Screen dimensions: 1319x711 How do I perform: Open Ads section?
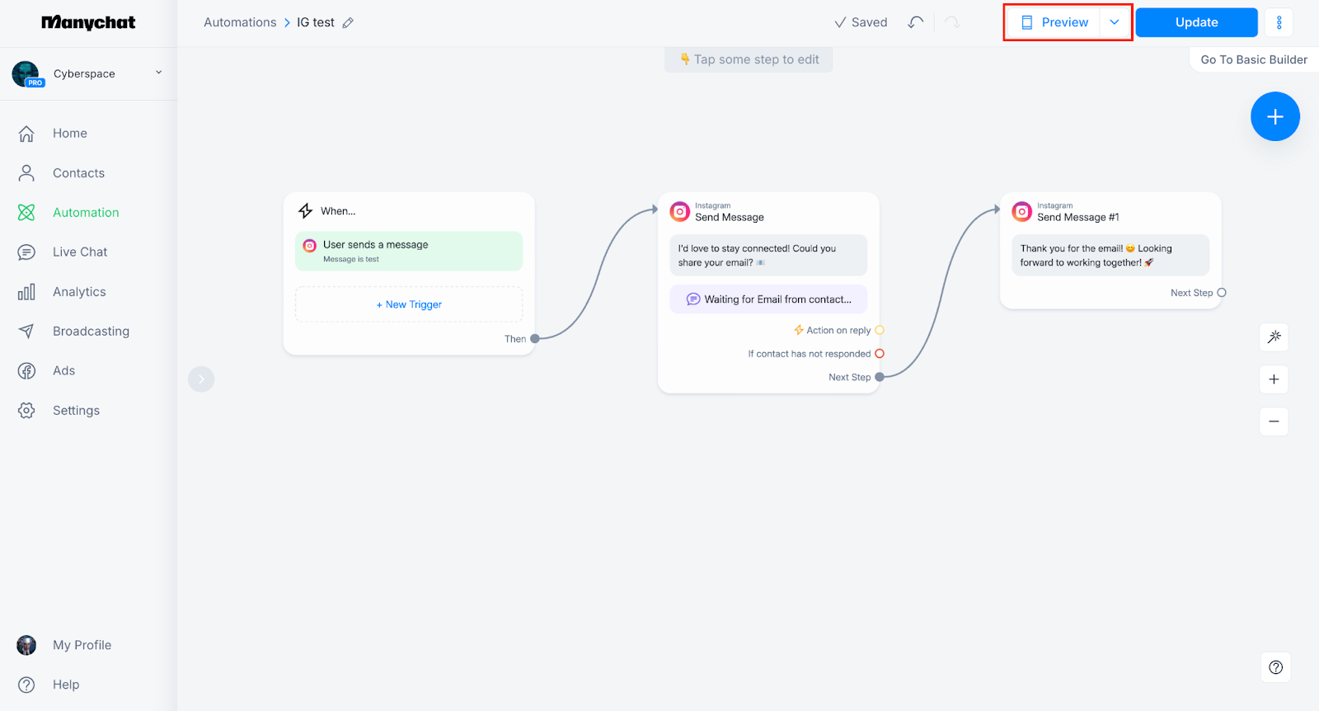[64, 370]
